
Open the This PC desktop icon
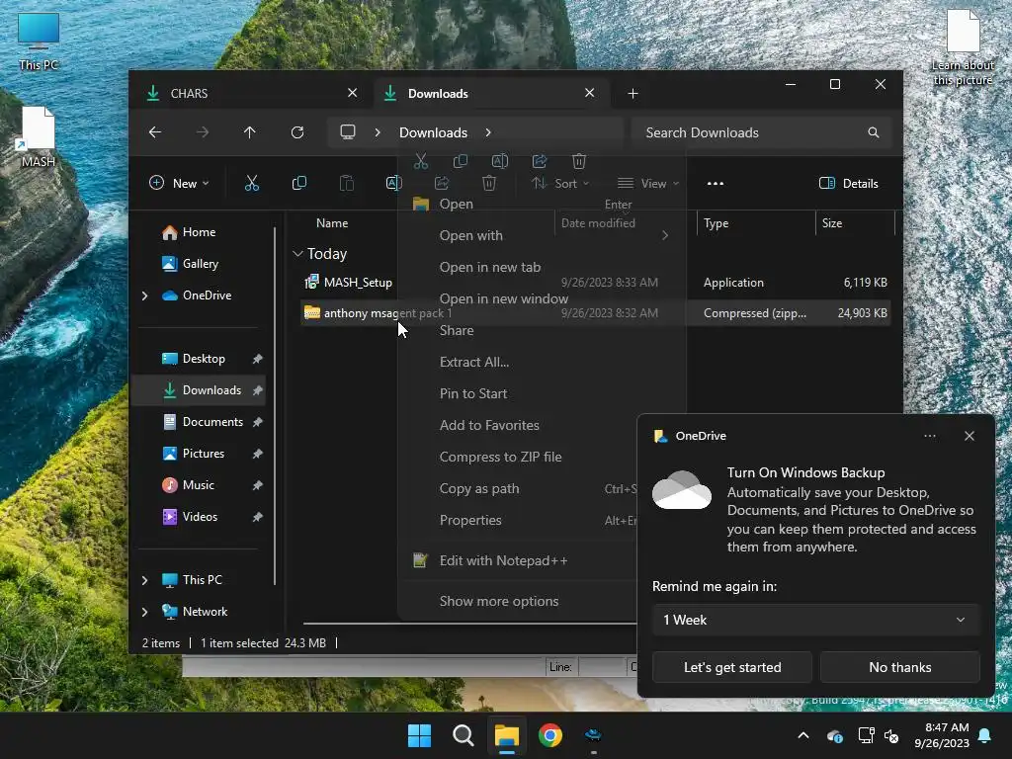tap(39, 42)
